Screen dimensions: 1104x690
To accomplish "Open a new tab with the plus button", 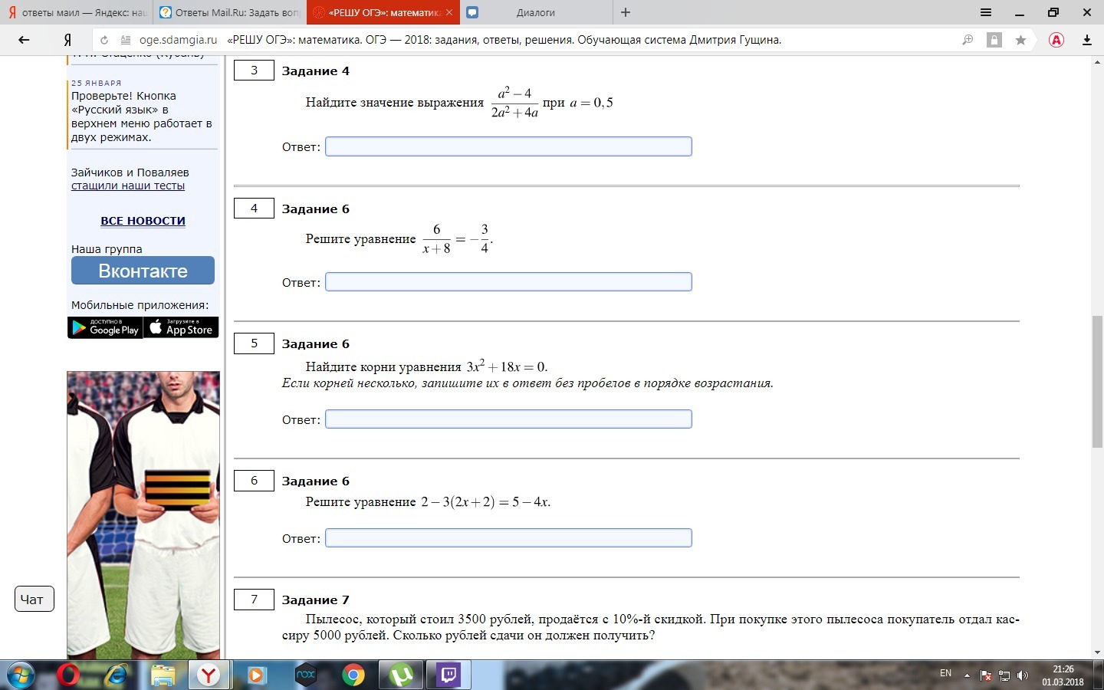I will point(626,12).
